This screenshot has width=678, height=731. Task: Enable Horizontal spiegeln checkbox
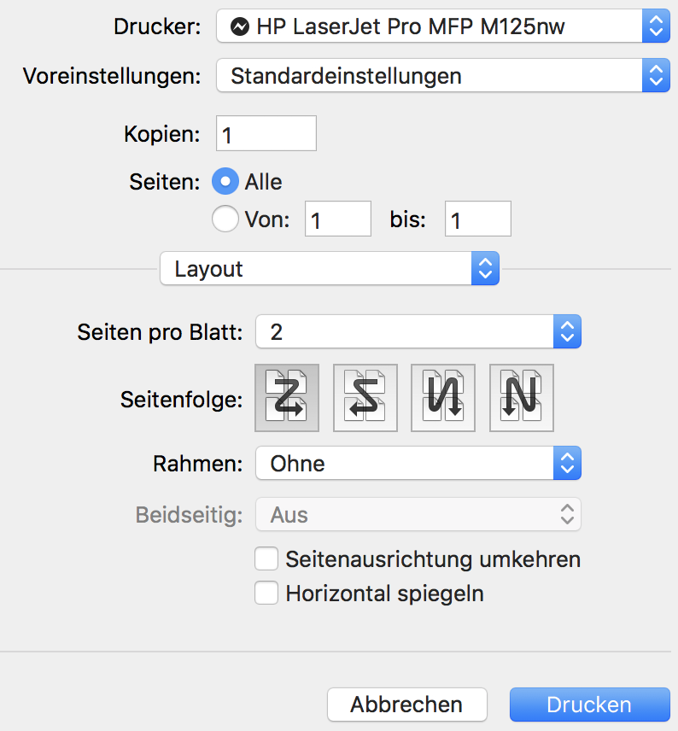(x=266, y=593)
